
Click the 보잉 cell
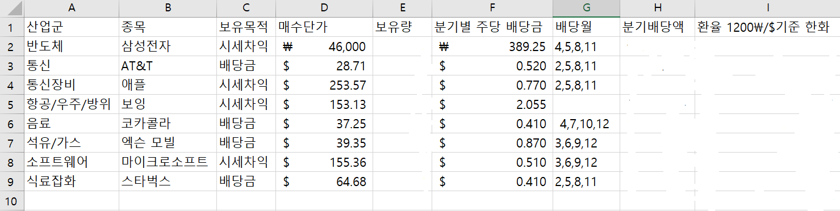click(x=168, y=104)
